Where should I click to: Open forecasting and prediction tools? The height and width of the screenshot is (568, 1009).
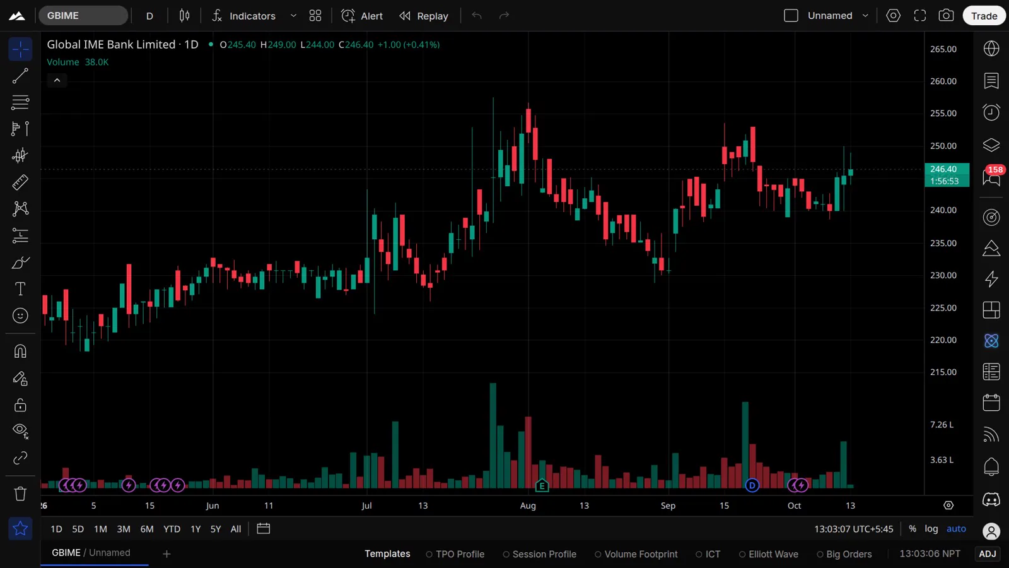[20, 236]
